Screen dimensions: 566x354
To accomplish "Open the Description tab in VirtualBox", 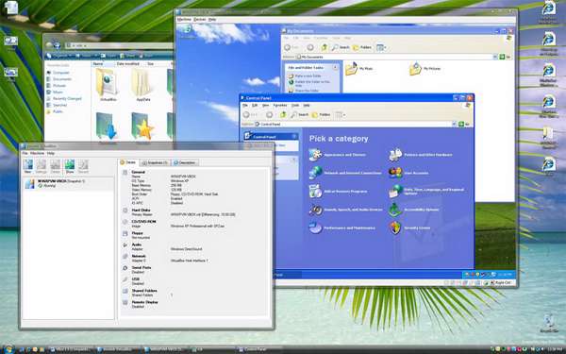I will (185, 162).
